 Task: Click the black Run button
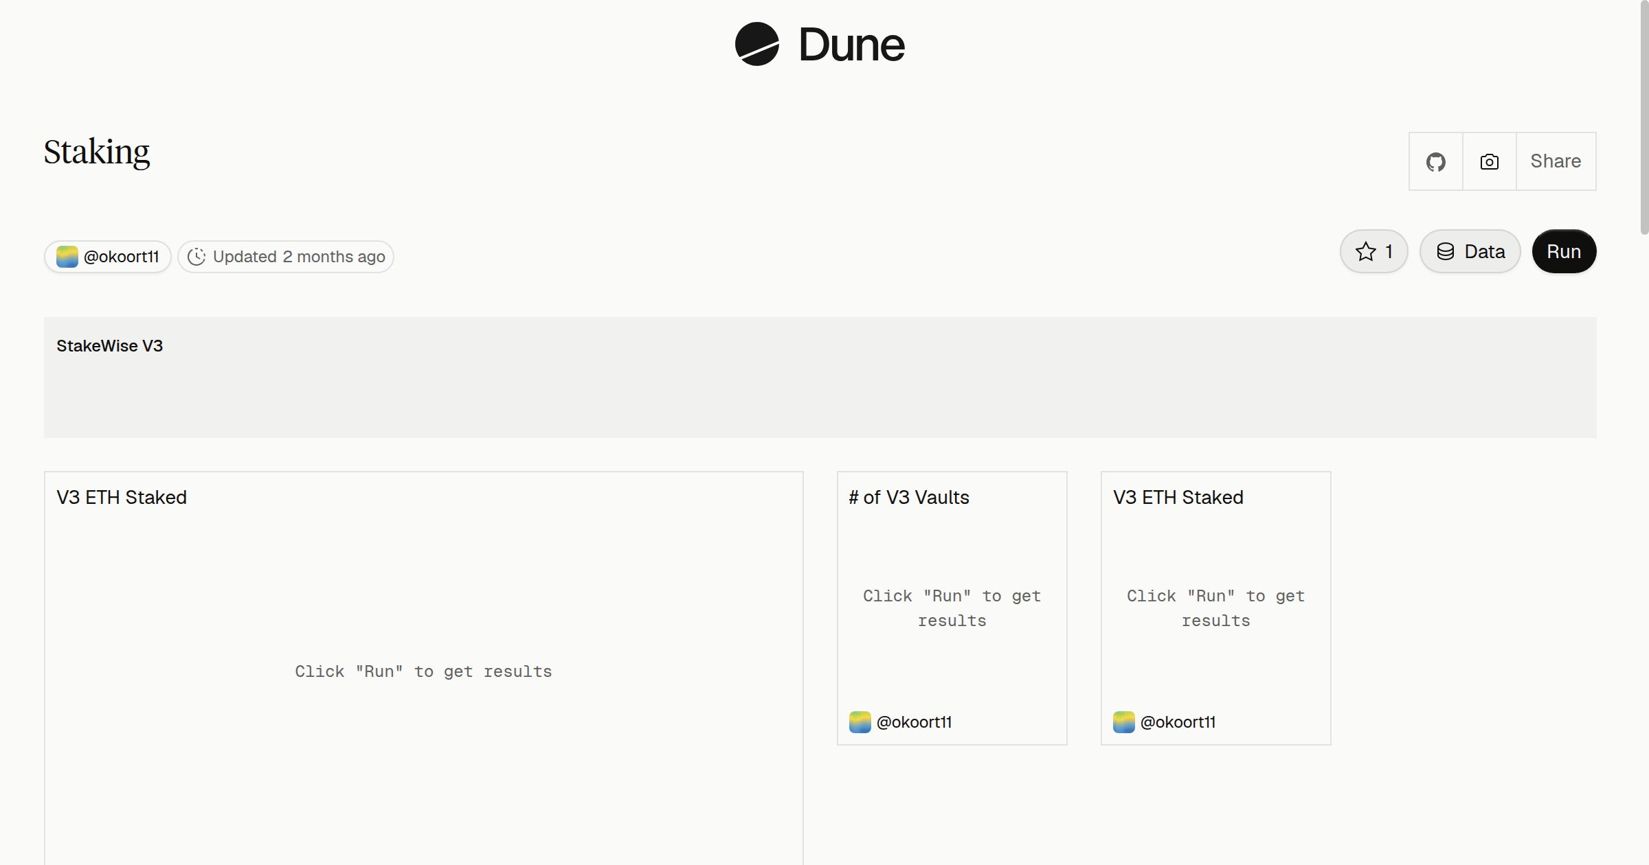(1564, 251)
